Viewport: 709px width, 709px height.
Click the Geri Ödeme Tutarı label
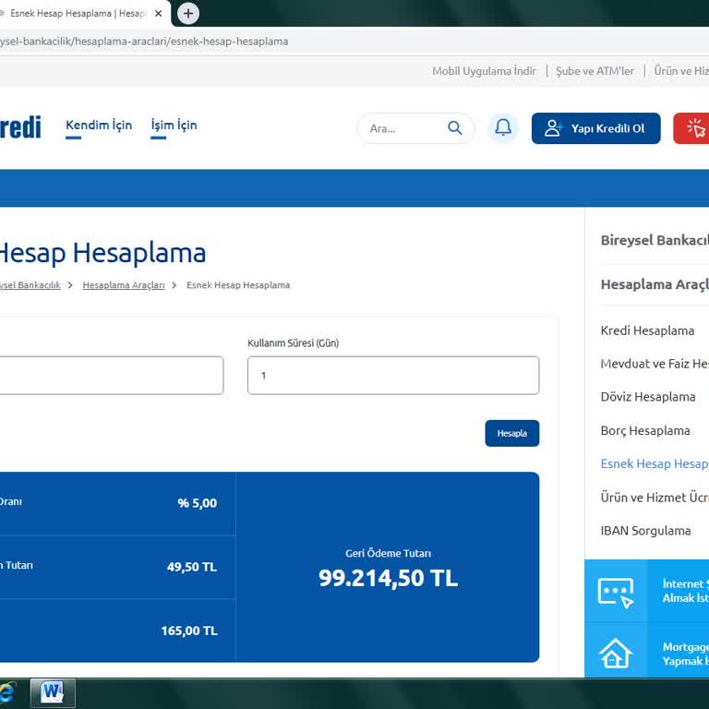pos(388,554)
